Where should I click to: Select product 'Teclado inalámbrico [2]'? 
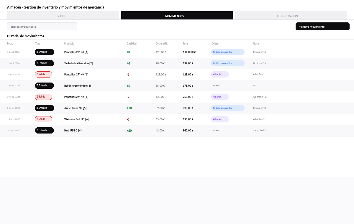[78, 63]
